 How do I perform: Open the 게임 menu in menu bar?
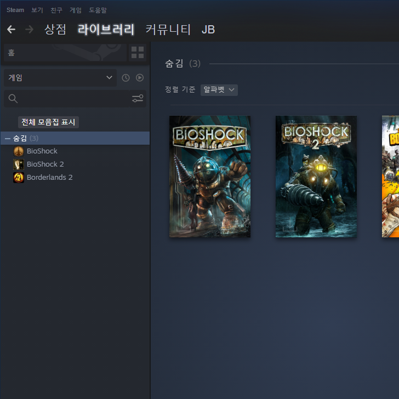[76, 10]
